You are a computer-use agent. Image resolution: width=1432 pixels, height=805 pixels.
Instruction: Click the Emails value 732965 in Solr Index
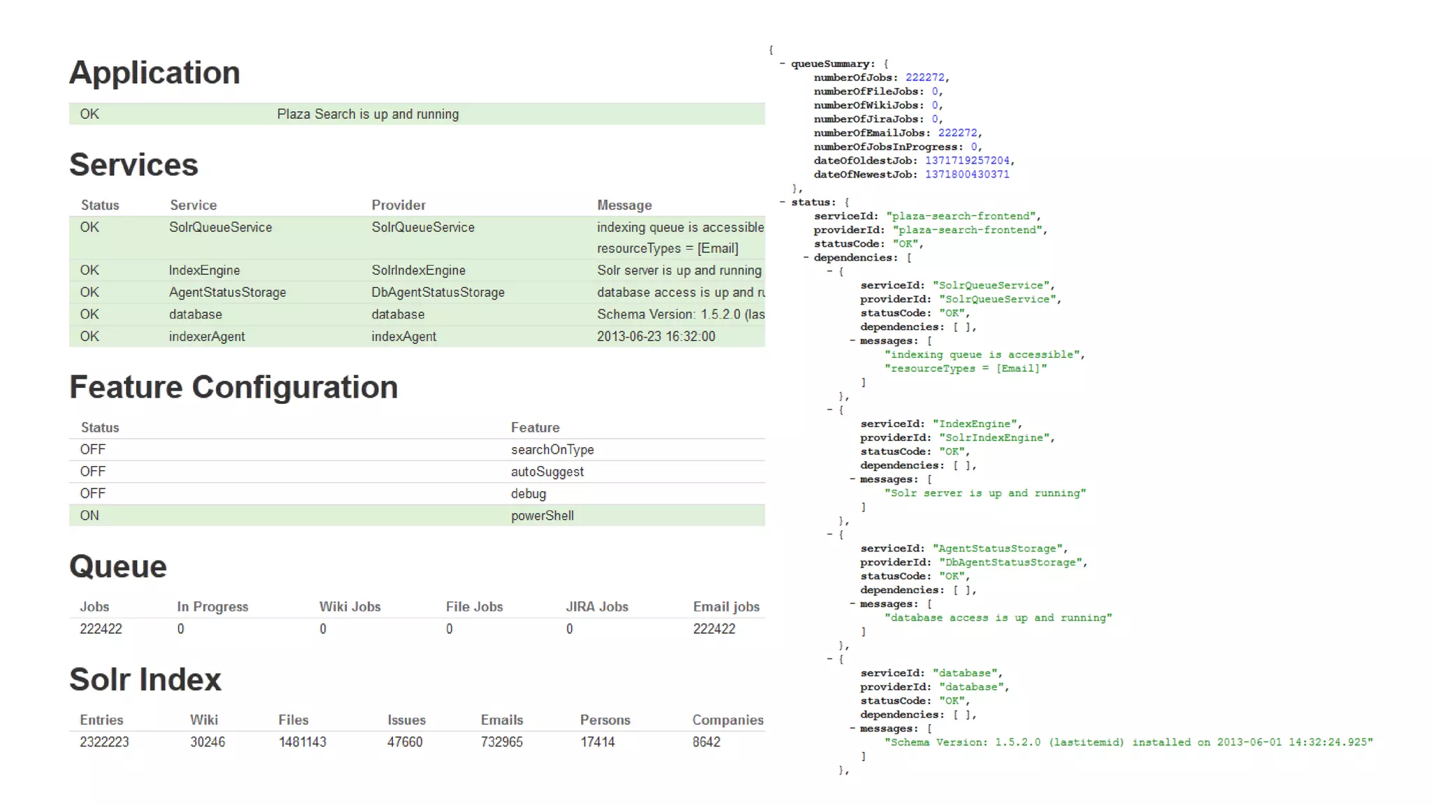coord(501,742)
